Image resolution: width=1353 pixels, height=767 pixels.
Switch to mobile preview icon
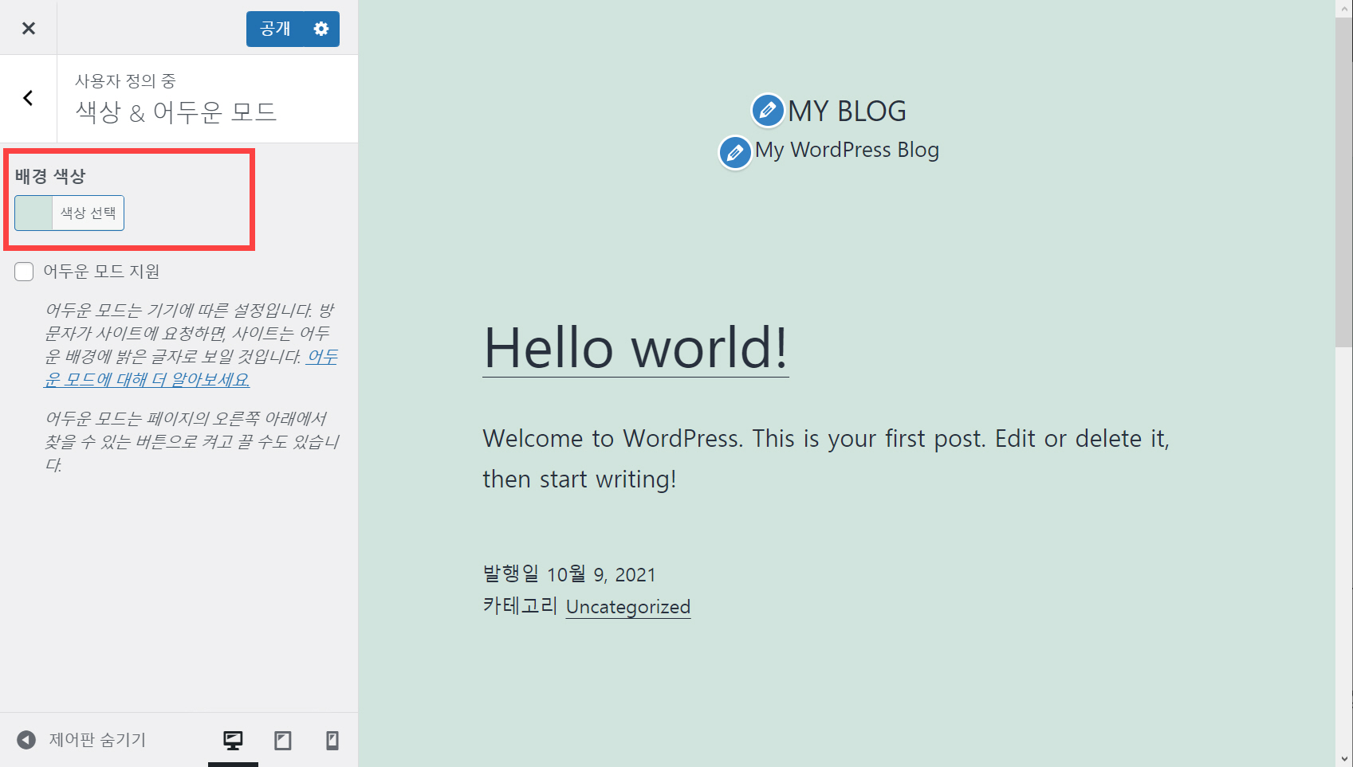[x=332, y=740]
